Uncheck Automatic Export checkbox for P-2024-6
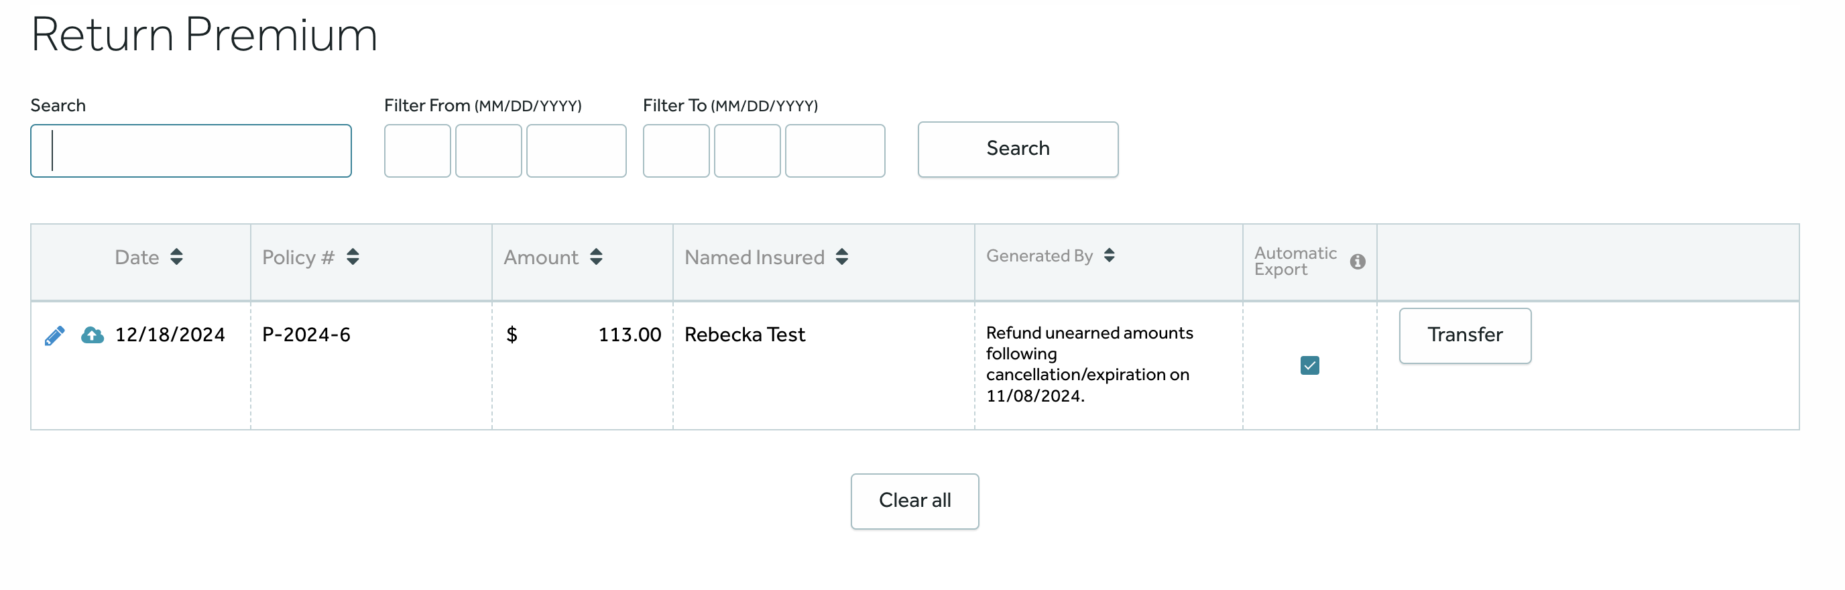1845x590 pixels. (x=1309, y=365)
